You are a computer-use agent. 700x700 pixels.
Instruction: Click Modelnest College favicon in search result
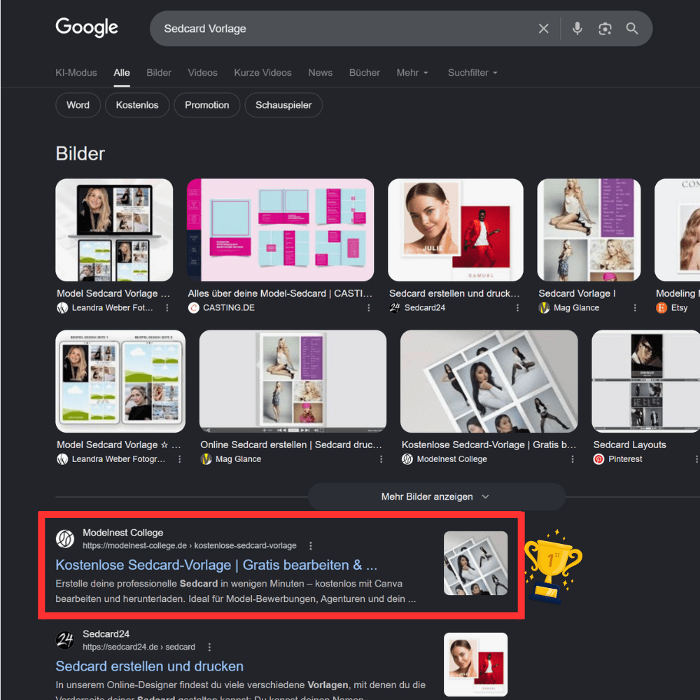click(x=64, y=538)
